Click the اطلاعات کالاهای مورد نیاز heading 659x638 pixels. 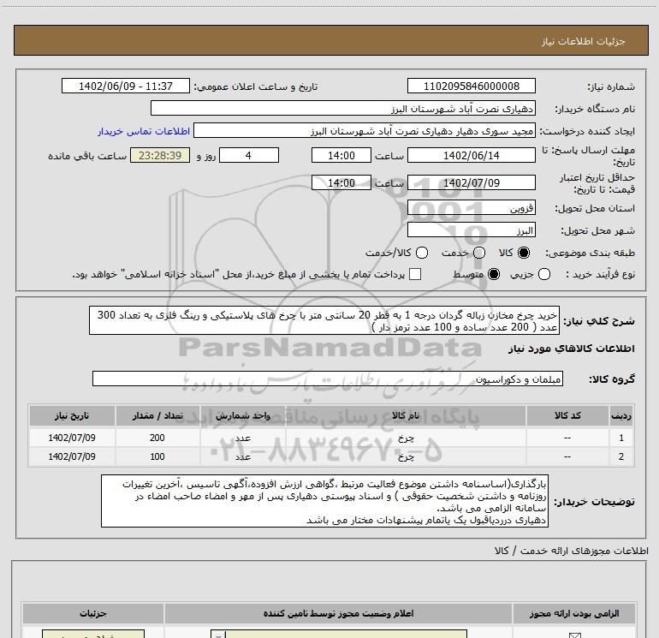point(571,349)
